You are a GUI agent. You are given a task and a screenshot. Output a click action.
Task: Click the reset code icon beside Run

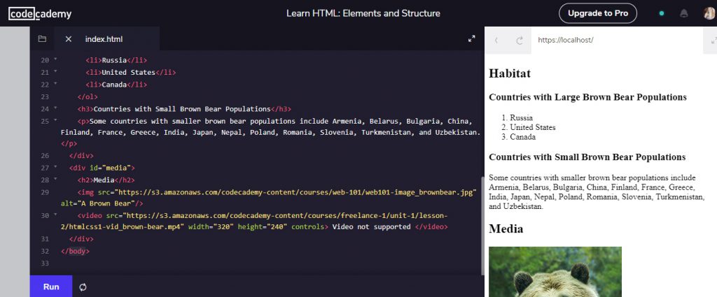pyautogui.click(x=83, y=287)
